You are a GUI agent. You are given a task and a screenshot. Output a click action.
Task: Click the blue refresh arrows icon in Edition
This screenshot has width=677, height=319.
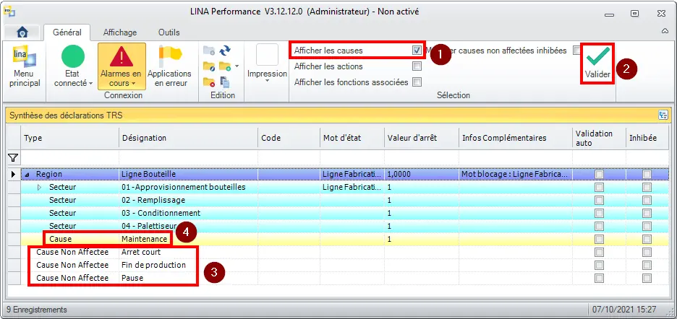coord(225,51)
